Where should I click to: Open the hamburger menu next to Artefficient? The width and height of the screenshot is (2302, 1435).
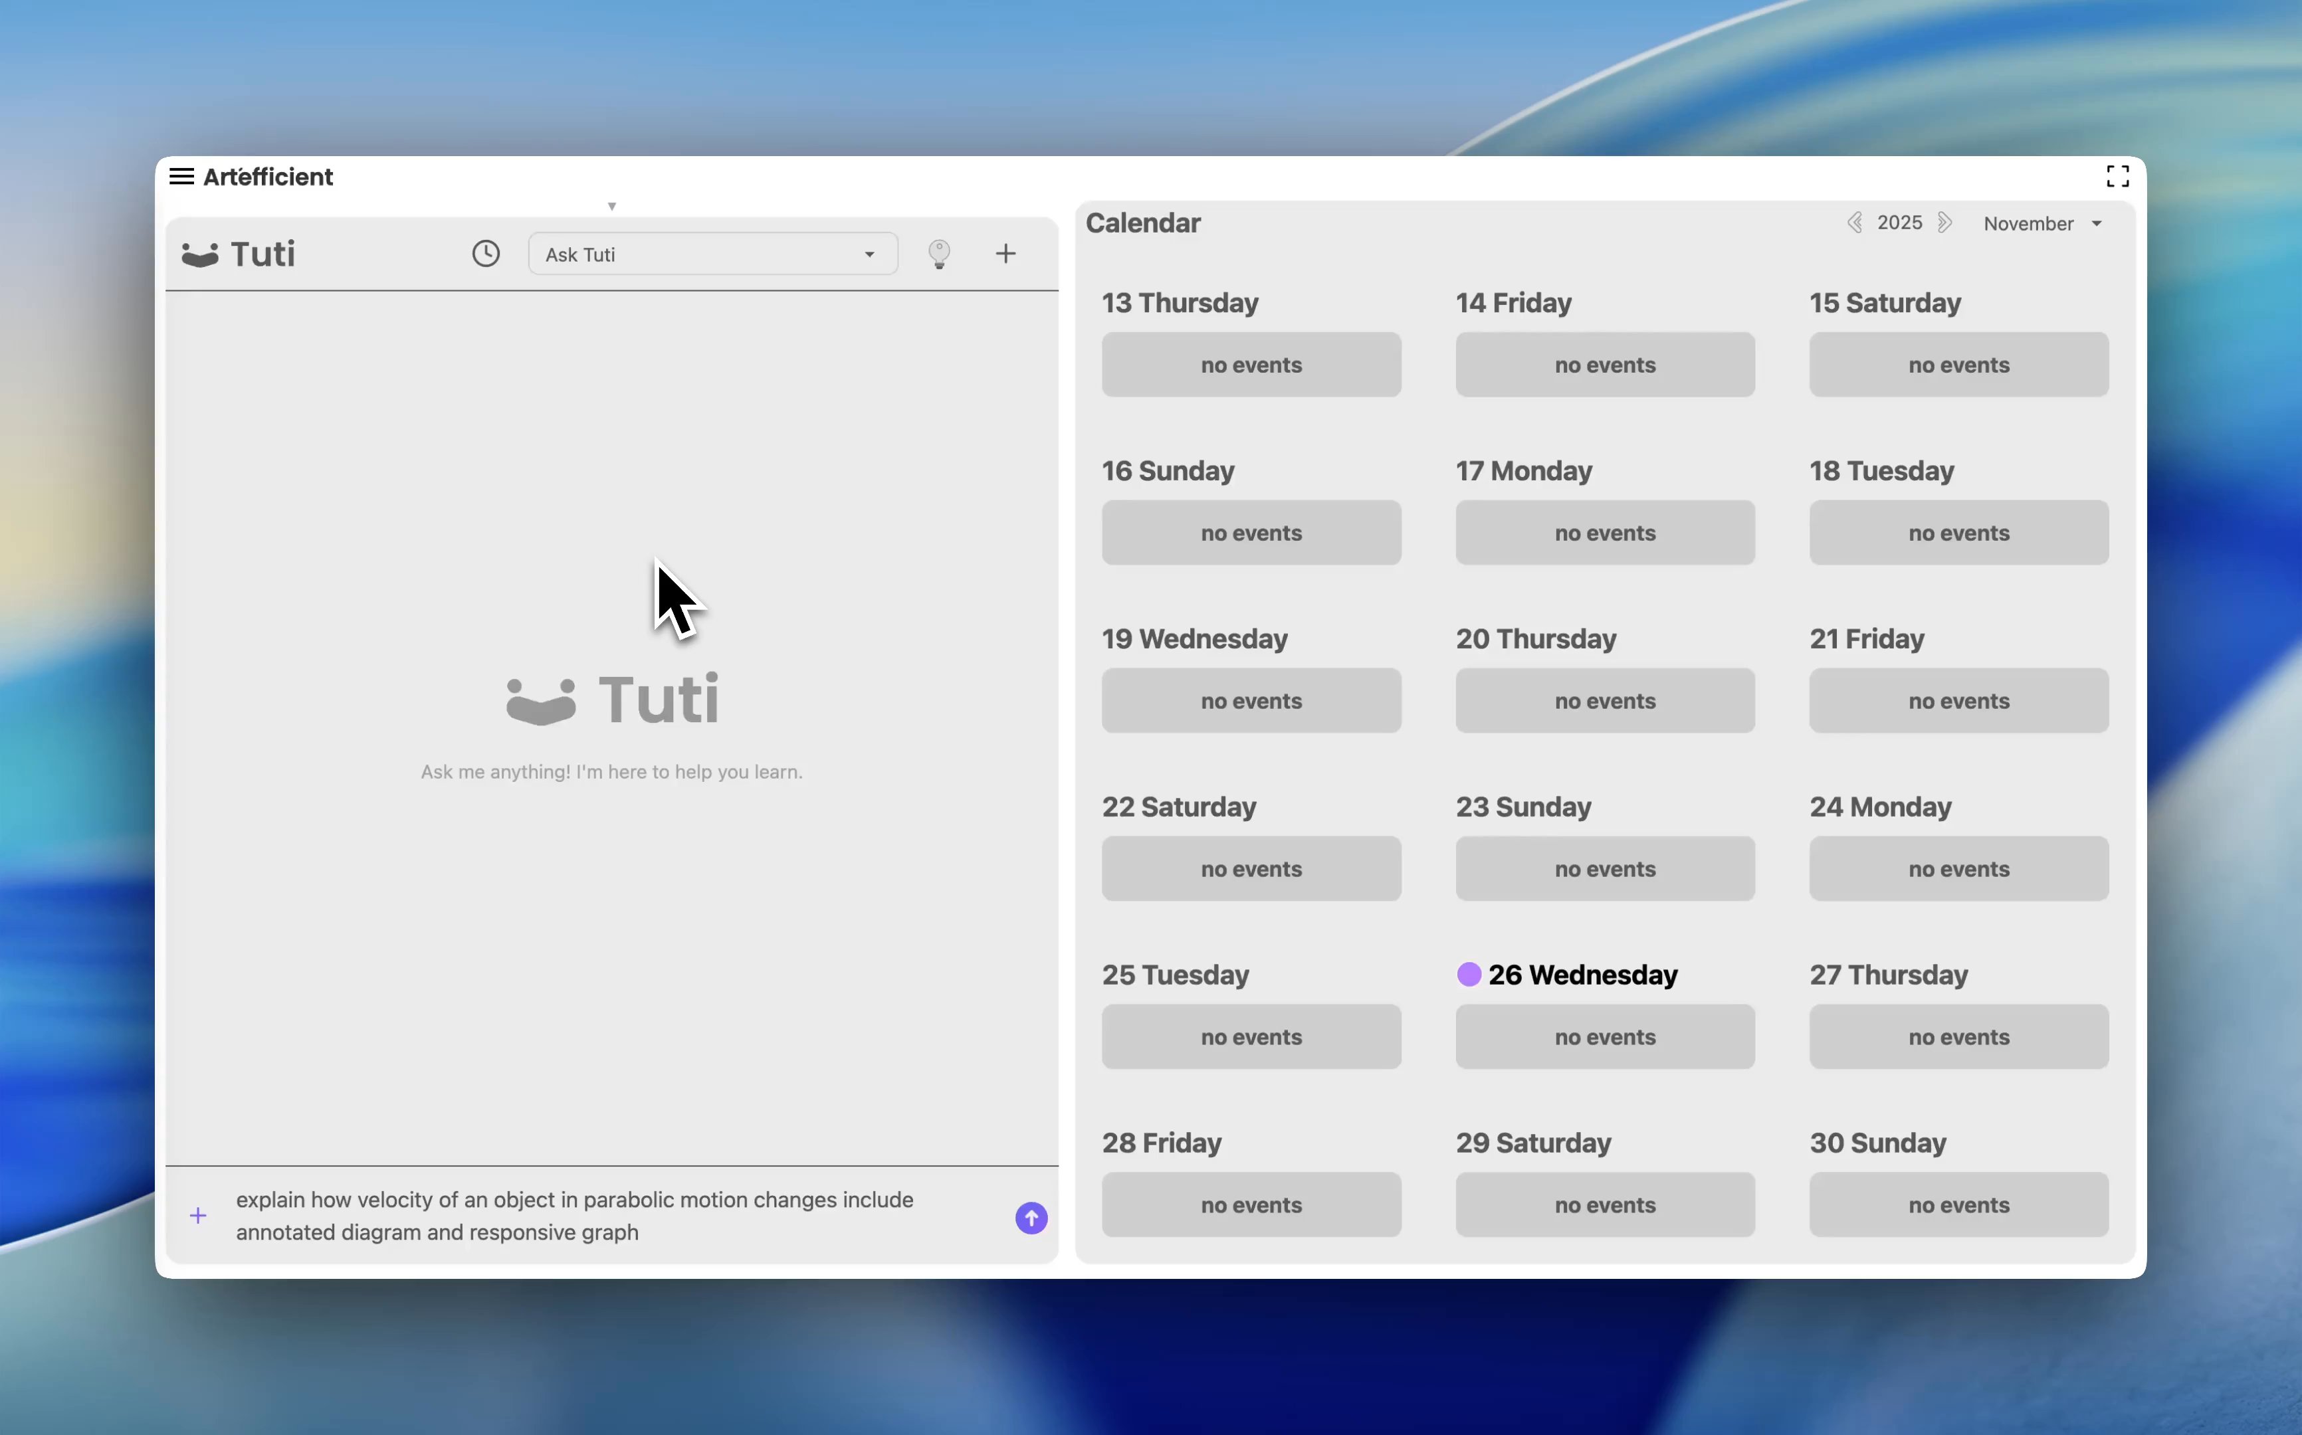tap(181, 177)
